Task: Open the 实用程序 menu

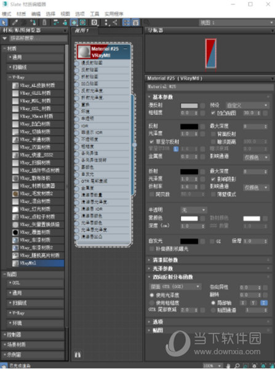Action: coord(114,14)
